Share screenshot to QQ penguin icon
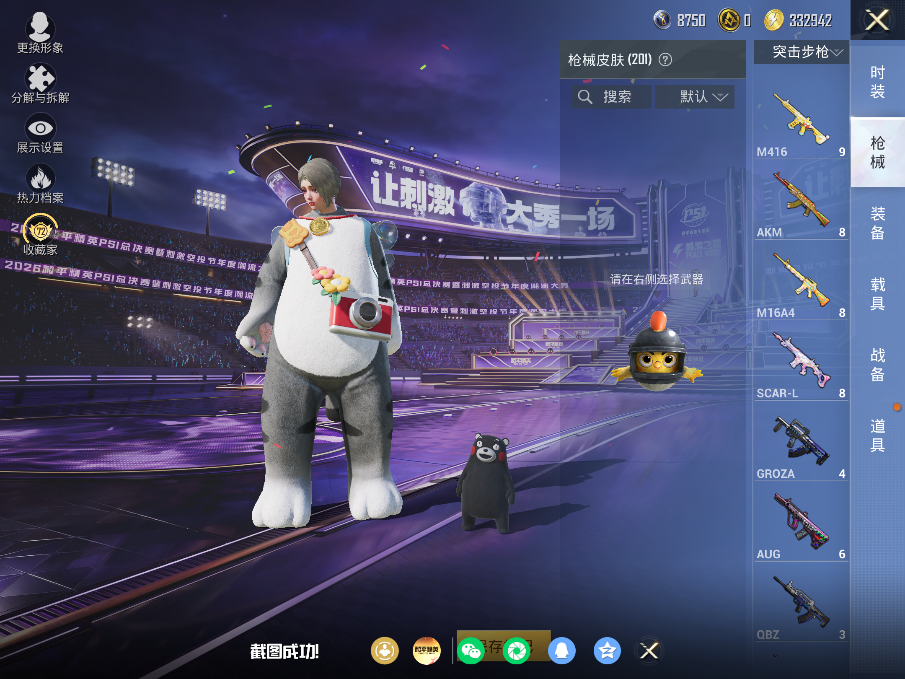905x679 pixels. click(x=562, y=650)
